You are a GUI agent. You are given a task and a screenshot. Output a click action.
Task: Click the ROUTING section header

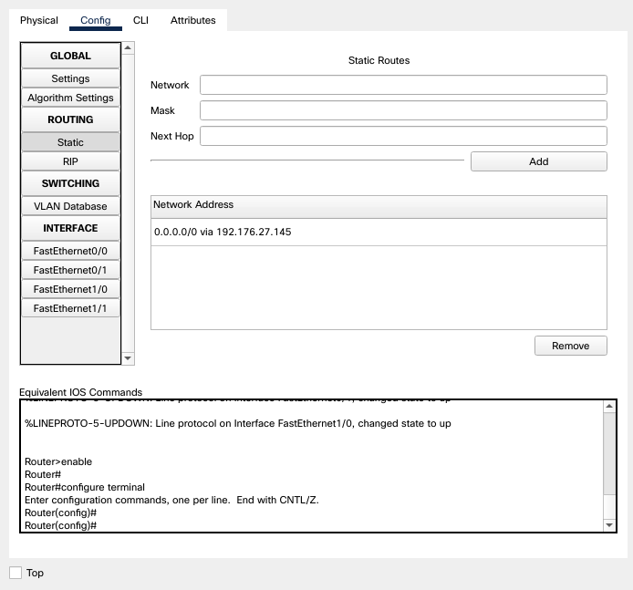(x=70, y=119)
